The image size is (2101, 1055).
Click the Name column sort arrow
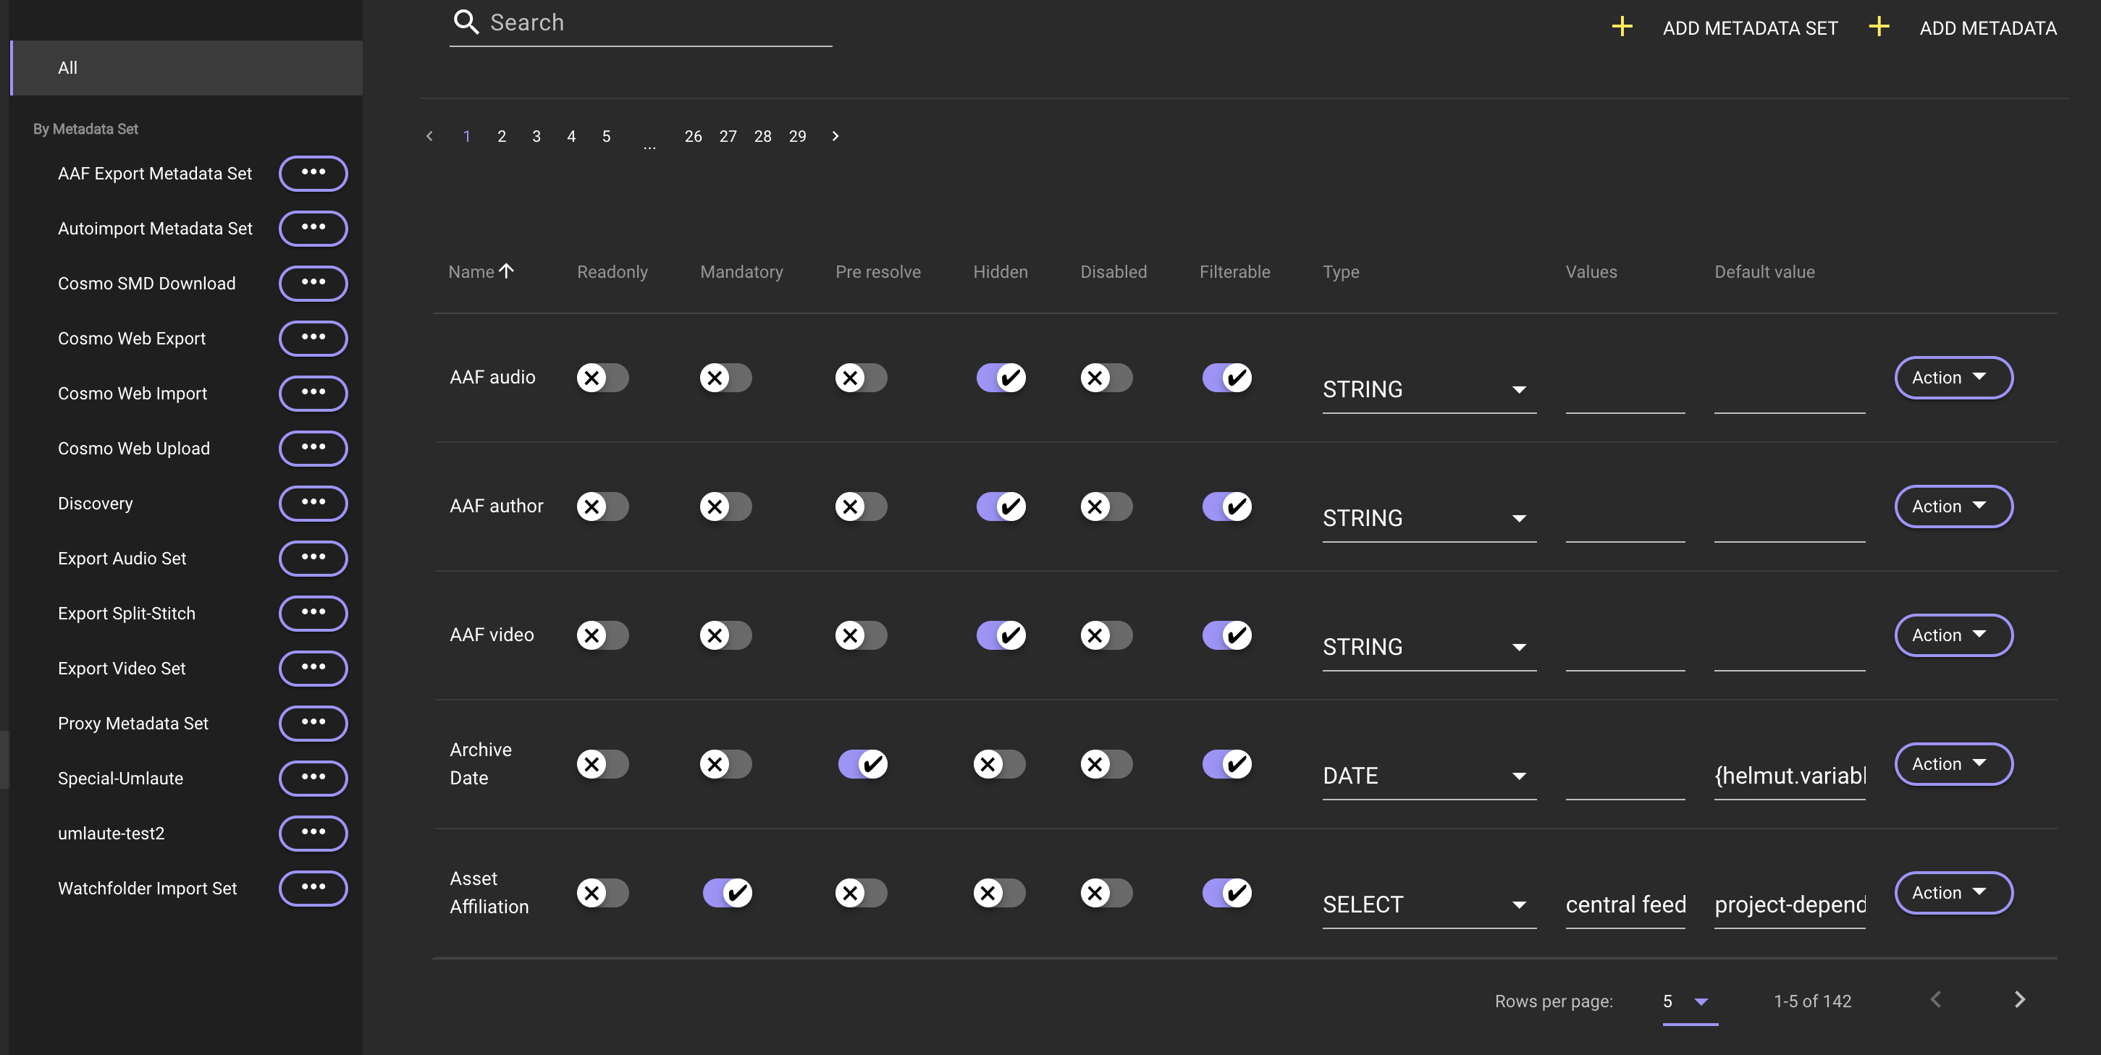pos(507,271)
